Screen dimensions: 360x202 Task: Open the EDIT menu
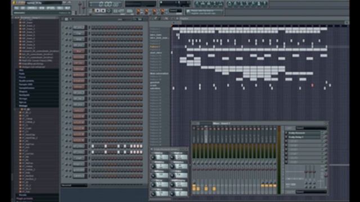(x=22, y=8)
